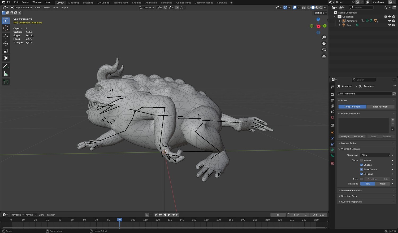Viewport: 398px width, 233px height.
Task: Uncheck the In Front checkbox
Action: [x=361, y=174]
